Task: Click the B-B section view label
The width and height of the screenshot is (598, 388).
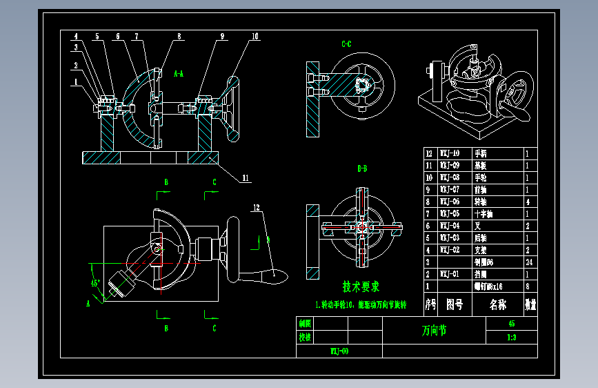Action: [x=362, y=168]
